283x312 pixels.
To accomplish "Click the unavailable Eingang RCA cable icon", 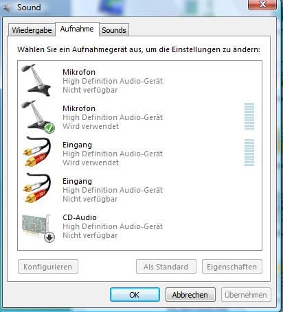I will click(37, 188).
